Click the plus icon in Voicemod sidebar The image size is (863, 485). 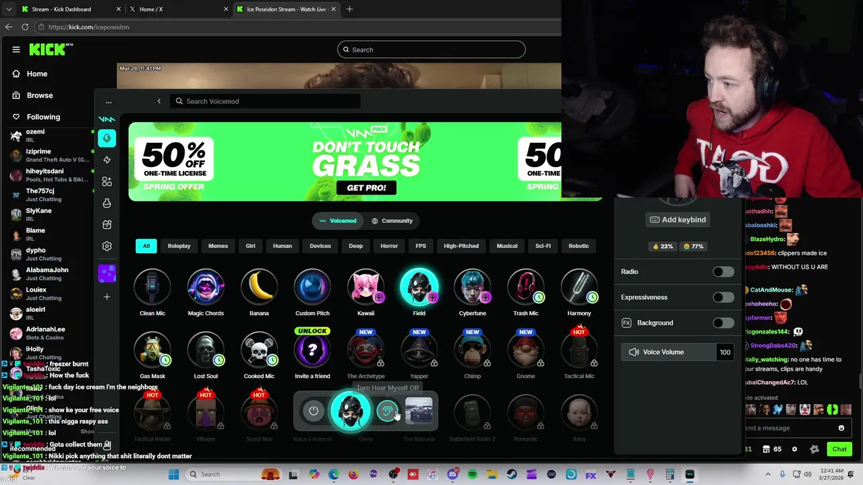click(x=107, y=296)
